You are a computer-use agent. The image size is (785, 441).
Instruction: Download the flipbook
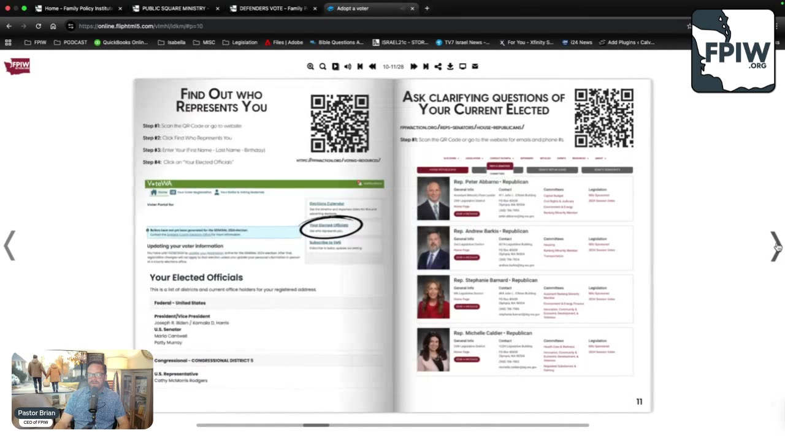(x=450, y=66)
